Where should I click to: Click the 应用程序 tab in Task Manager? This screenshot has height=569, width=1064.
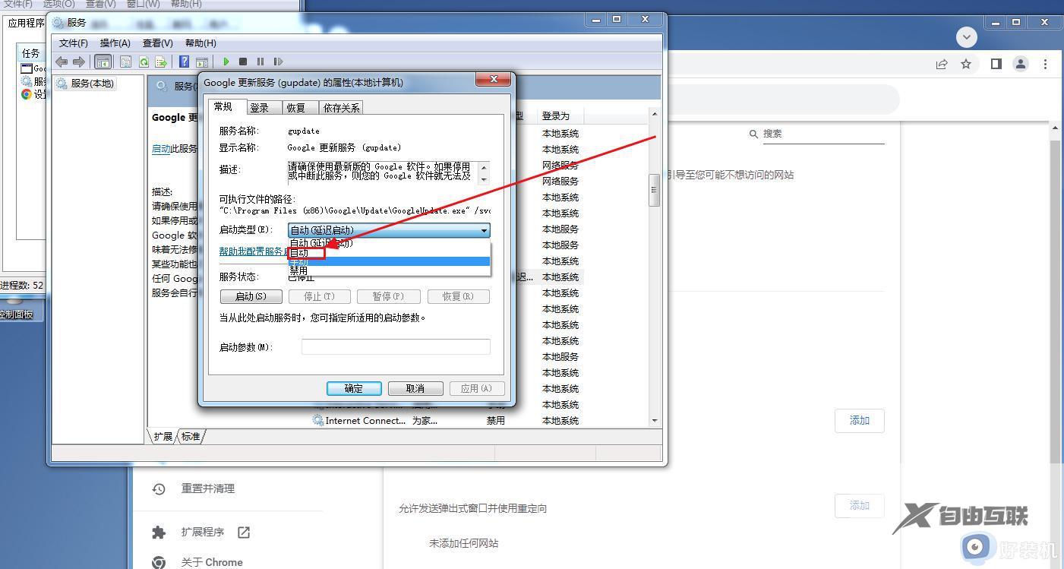pos(26,23)
